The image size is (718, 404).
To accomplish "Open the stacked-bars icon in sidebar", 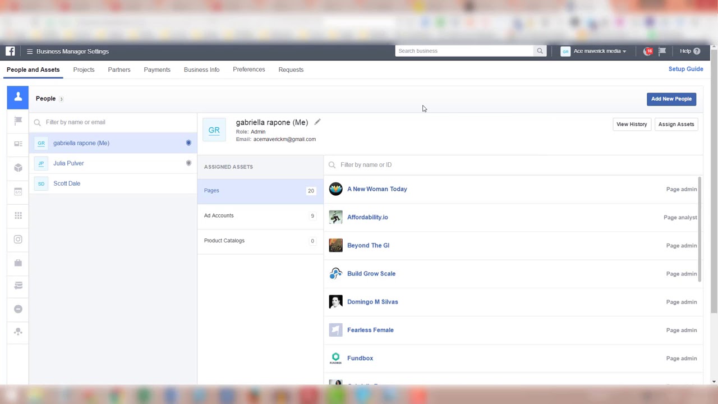I will pos(18,286).
